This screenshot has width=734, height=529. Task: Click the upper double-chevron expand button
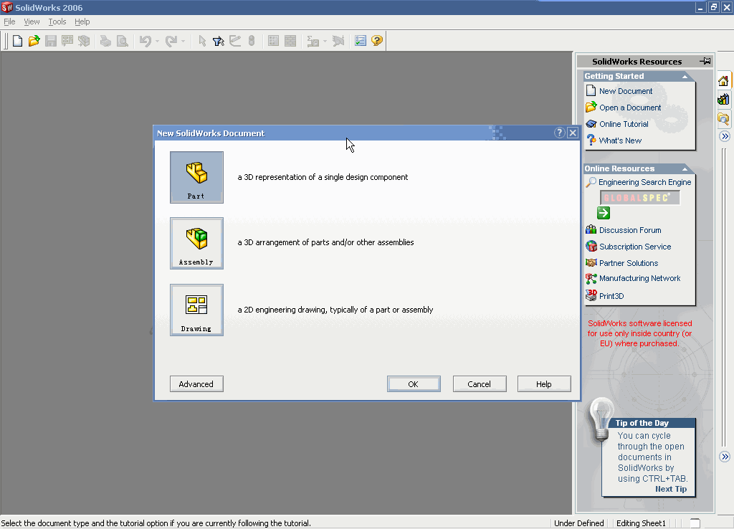[x=725, y=136]
